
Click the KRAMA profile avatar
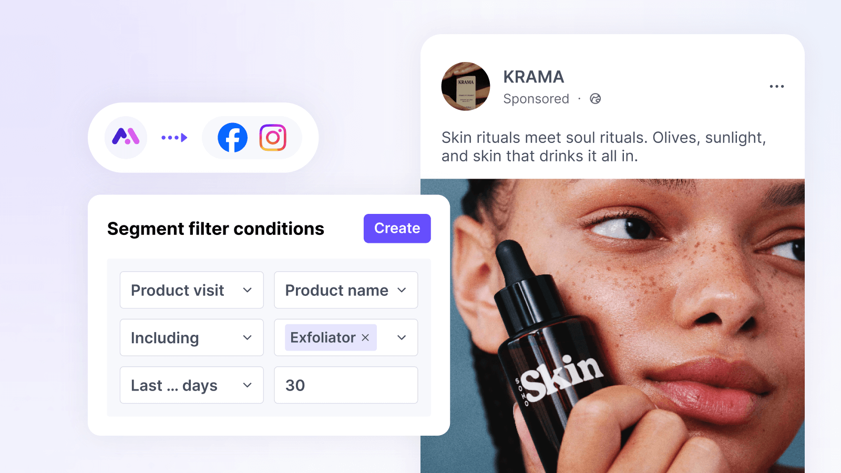466,86
